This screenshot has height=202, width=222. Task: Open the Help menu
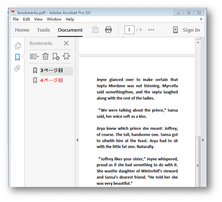[x=70, y=19]
